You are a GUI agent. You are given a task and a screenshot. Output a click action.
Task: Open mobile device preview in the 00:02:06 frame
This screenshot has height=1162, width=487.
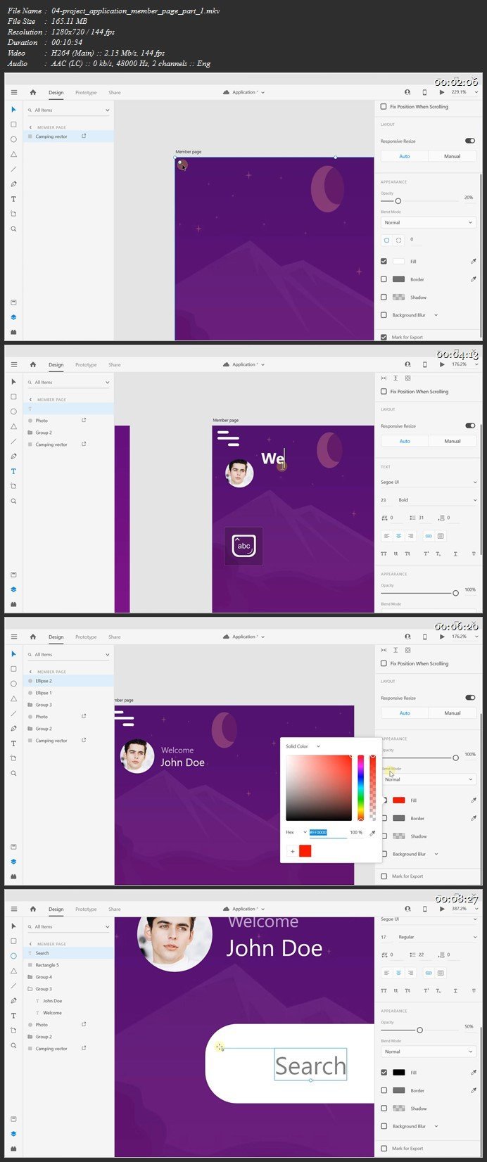424,92
